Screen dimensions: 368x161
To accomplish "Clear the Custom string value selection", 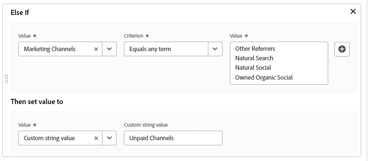I will pyautogui.click(x=96, y=138).
